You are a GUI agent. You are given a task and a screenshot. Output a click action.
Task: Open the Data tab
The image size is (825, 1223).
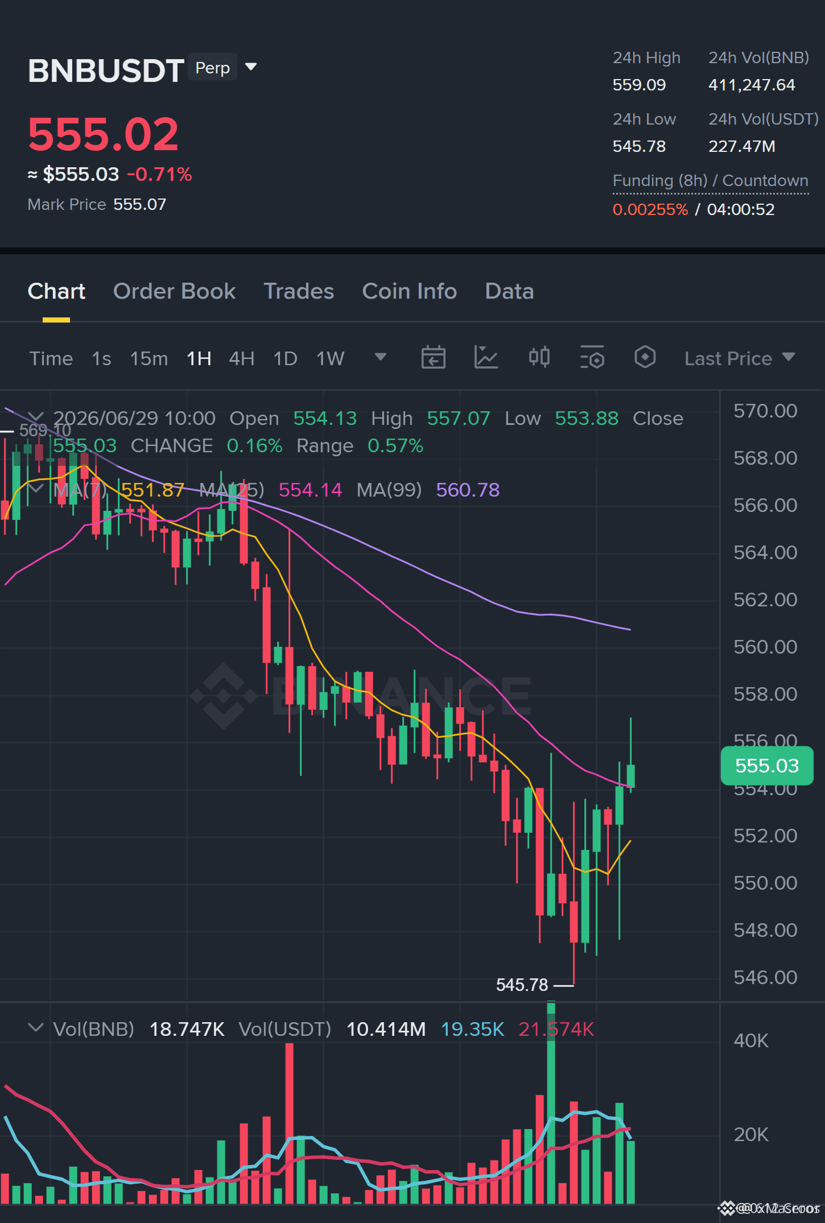509,291
